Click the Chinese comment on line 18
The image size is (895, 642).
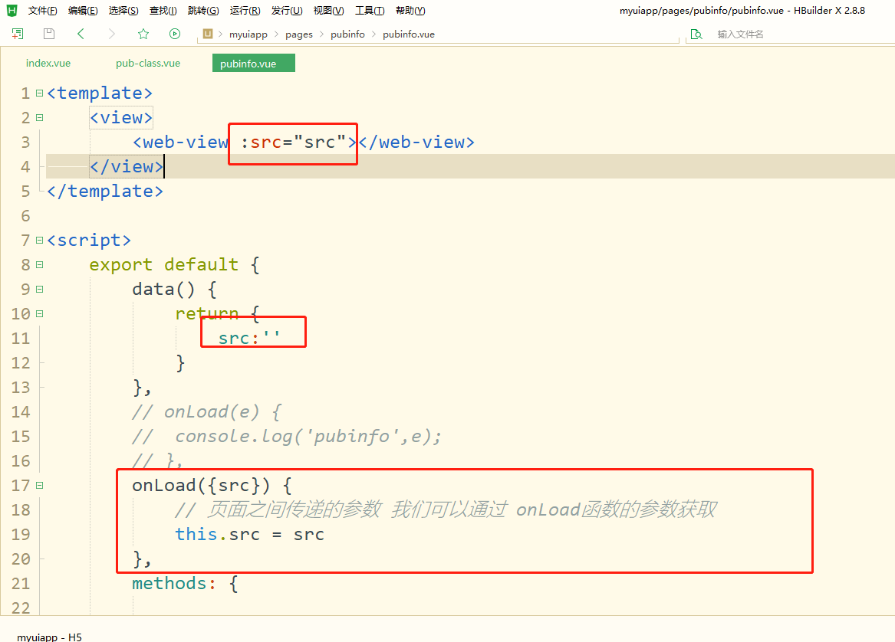(446, 509)
